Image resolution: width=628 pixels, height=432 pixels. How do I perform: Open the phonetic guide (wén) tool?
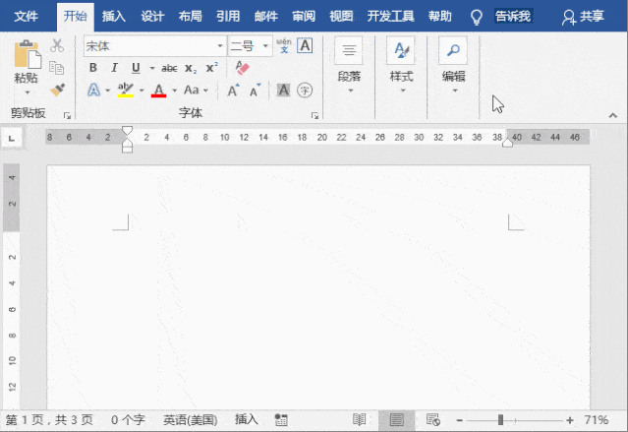(x=284, y=45)
